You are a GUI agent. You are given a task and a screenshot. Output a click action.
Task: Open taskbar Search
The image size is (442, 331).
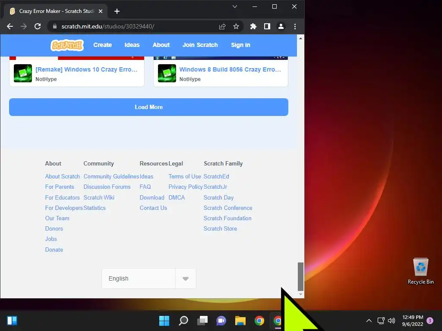click(183, 321)
